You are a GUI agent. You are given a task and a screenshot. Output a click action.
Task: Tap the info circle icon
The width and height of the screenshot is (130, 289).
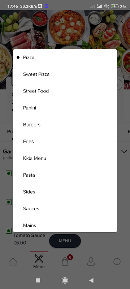pos(117,262)
